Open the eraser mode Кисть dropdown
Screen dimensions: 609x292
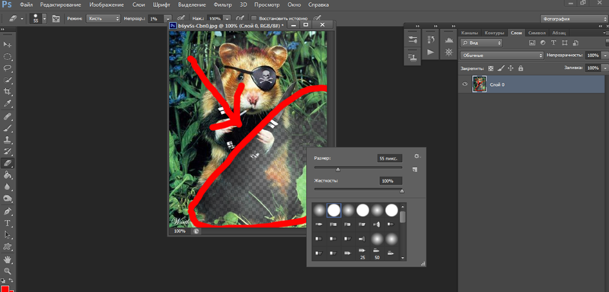104,18
